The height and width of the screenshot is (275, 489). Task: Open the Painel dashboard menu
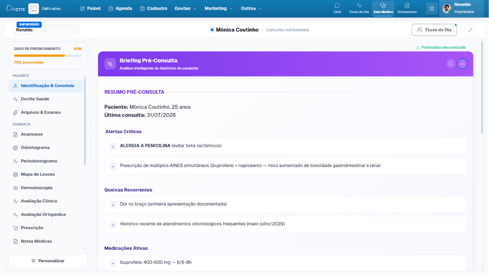[90, 9]
